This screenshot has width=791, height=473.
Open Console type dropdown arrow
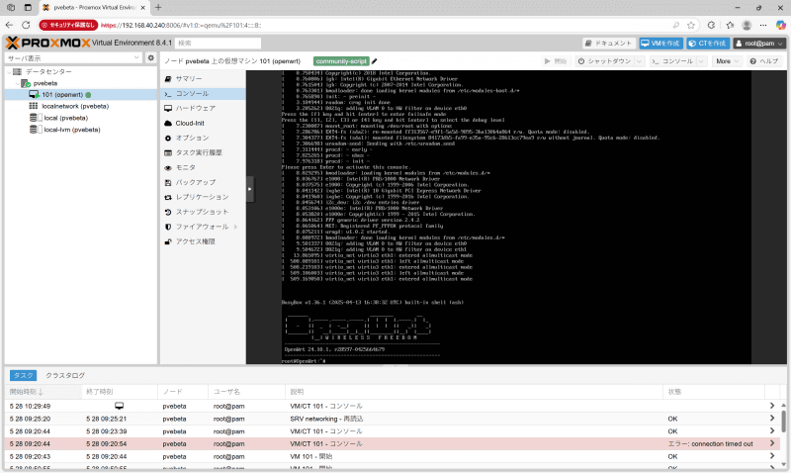pyautogui.click(x=701, y=61)
